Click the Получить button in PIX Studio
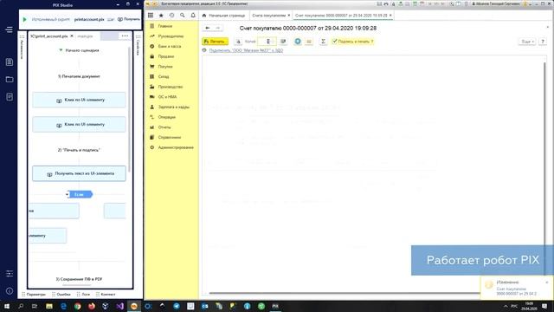 click(x=129, y=19)
